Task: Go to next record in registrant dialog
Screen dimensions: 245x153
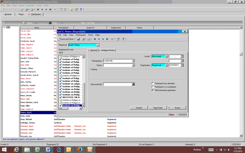Action: tap(103, 39)
